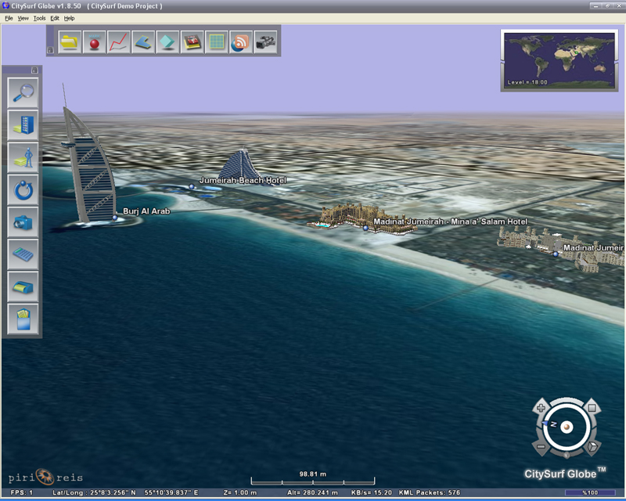Open the Help menu
626x501 pixels.
click(70, 18)
